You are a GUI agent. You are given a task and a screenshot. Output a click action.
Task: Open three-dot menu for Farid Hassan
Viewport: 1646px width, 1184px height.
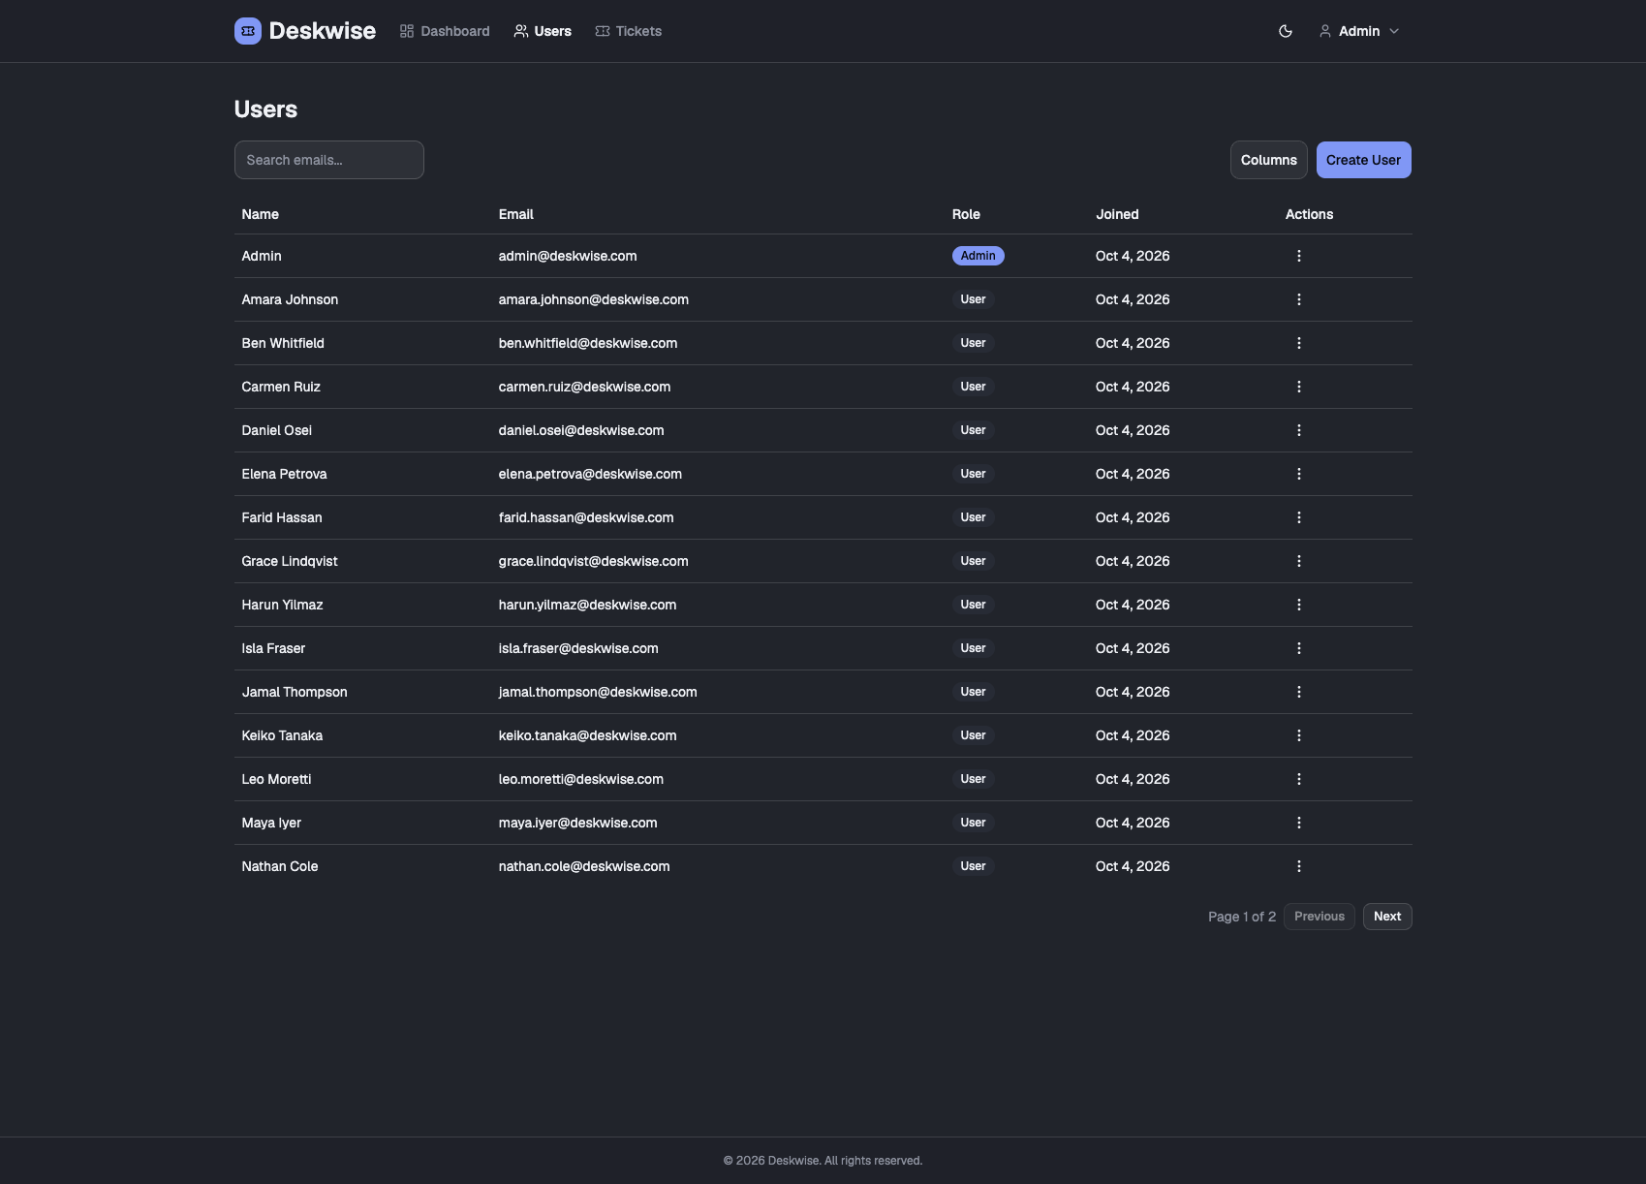pyautogui.click(x=1299, y=517)
